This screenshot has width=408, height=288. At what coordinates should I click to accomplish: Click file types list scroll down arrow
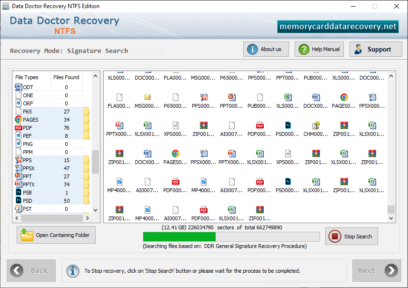tap(96, 210)
